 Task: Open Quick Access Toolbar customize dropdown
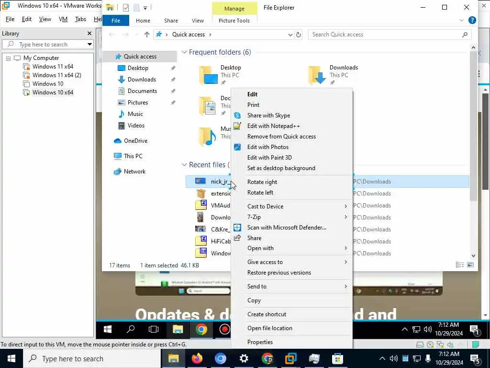(145, 8)
